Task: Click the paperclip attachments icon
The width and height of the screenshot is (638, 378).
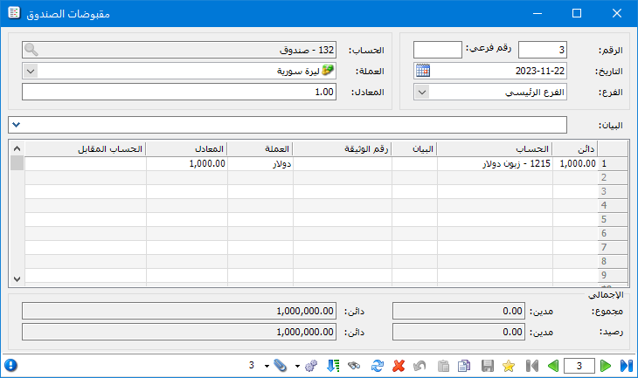Action: click(x=281, y=366)
